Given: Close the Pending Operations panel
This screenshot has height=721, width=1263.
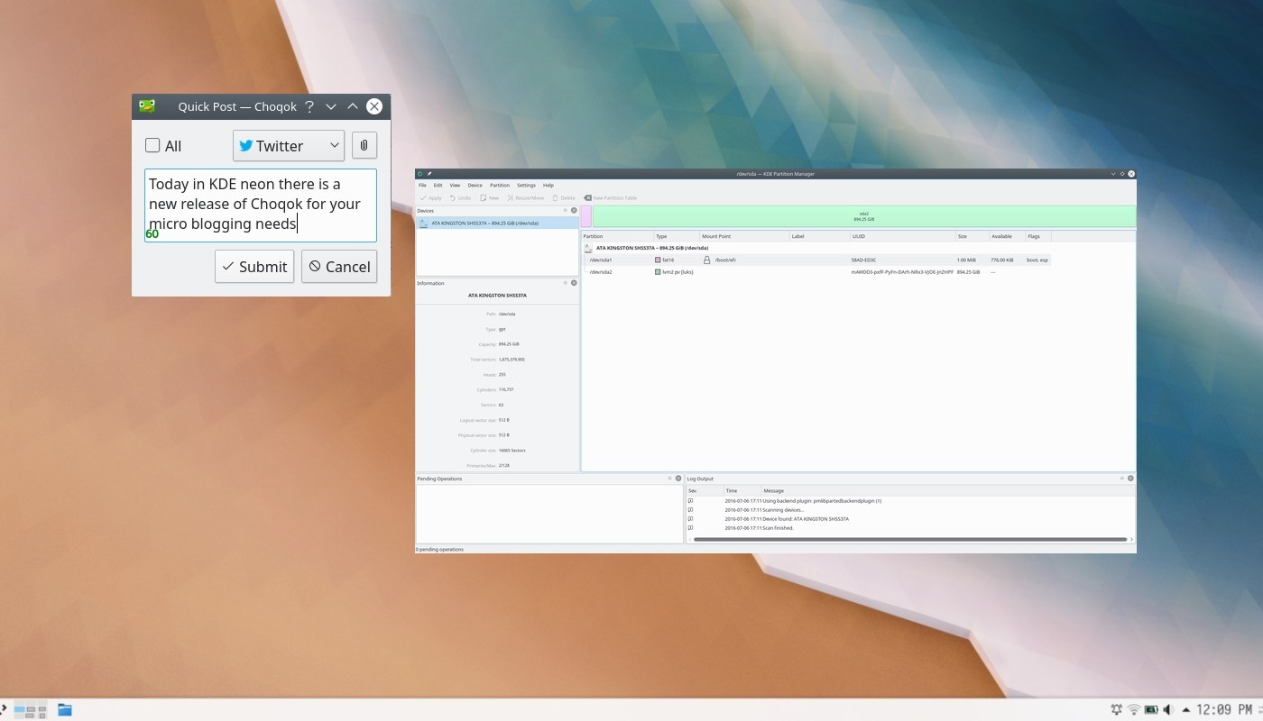Looking at the screenshot, I should coord(678,479).
